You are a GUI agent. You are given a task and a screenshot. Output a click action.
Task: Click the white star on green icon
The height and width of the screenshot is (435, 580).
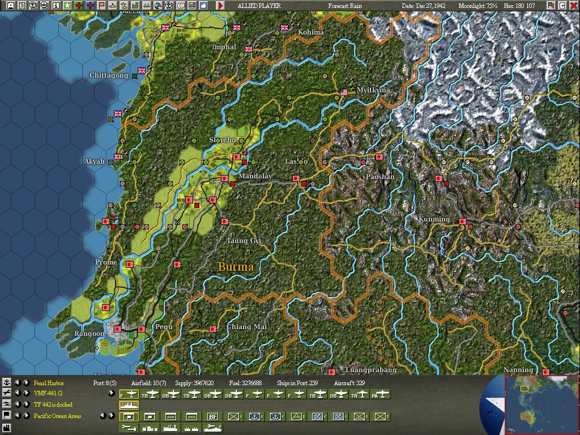[67, 5]
